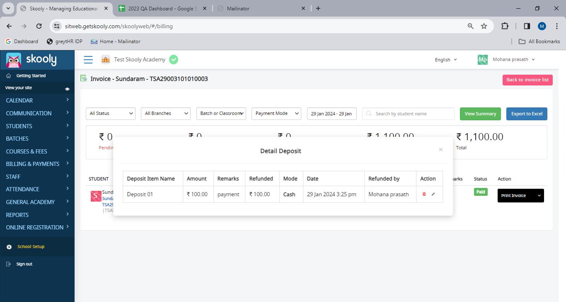
Task: Open the tab search dropdown
Action: pos(9,8)
